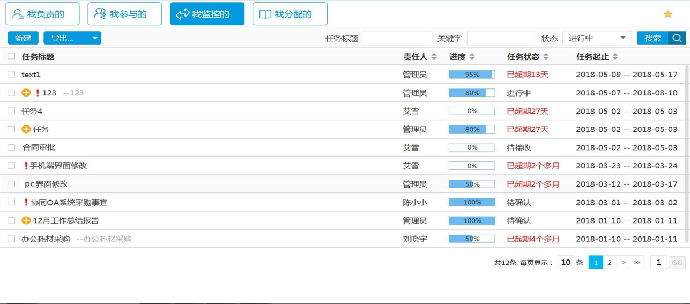
Task: Open the 状态 进行中 dropdown
Action: tap(597, 38)
